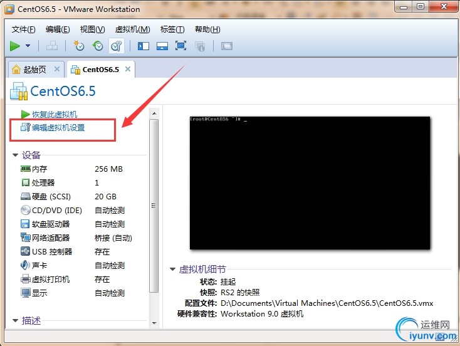Image resolution: width=460 pixels, height=346 pixels.
Task: Close the 起始页 tab
Action: coord(57,69)
